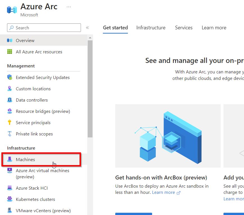Click the Get hands-on with ArcBox (preview) heading

click(161, 177)
